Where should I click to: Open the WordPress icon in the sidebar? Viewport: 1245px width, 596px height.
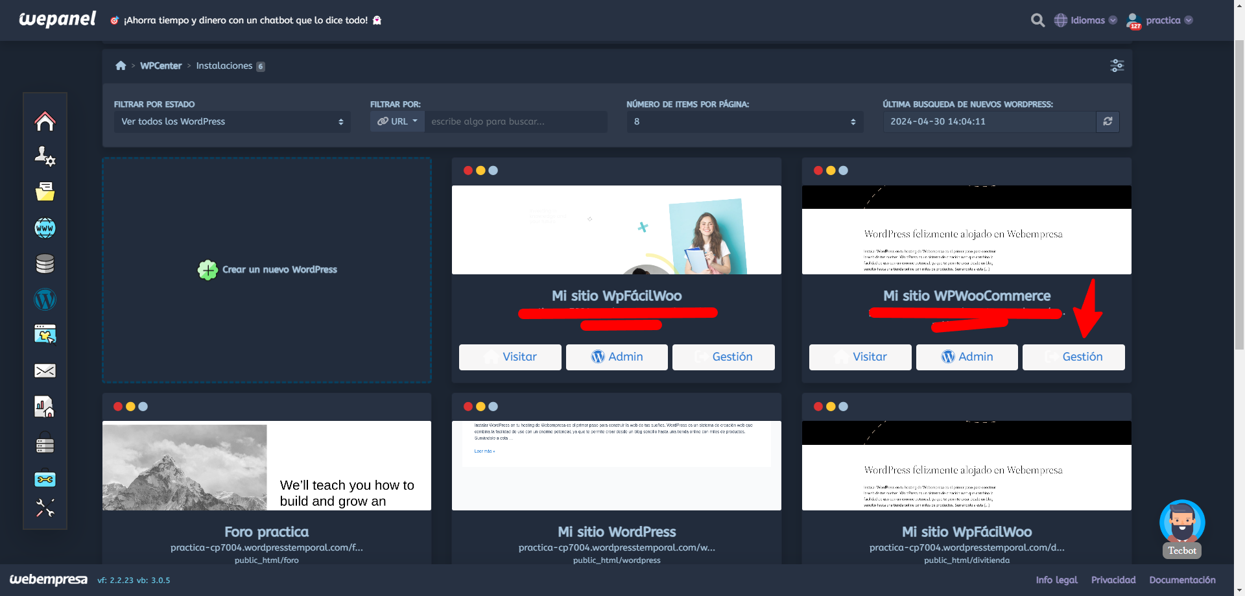point(45,299)
